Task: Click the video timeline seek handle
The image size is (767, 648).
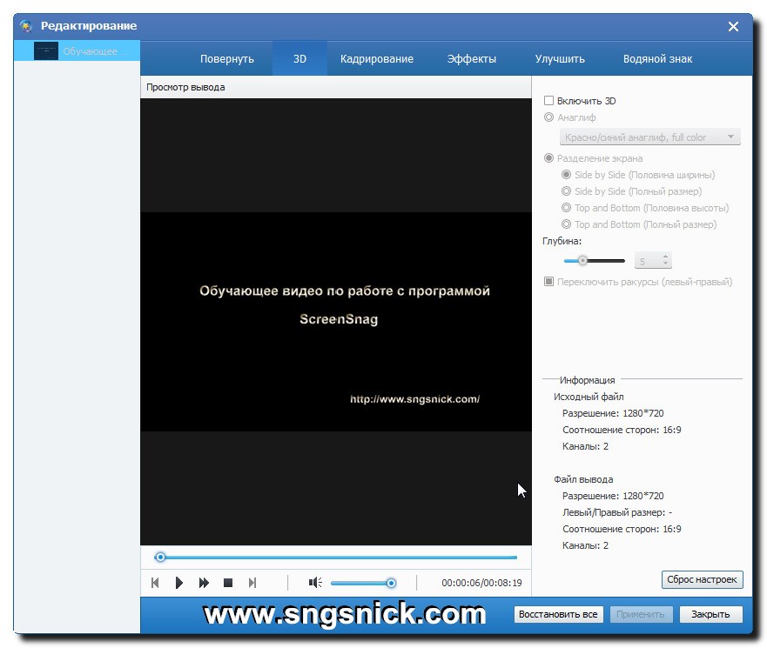Action: pos(160,557)
